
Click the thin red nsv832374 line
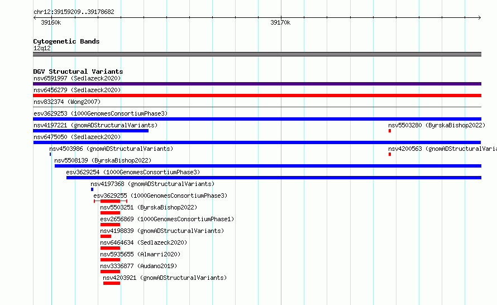(x=257, y=107)
